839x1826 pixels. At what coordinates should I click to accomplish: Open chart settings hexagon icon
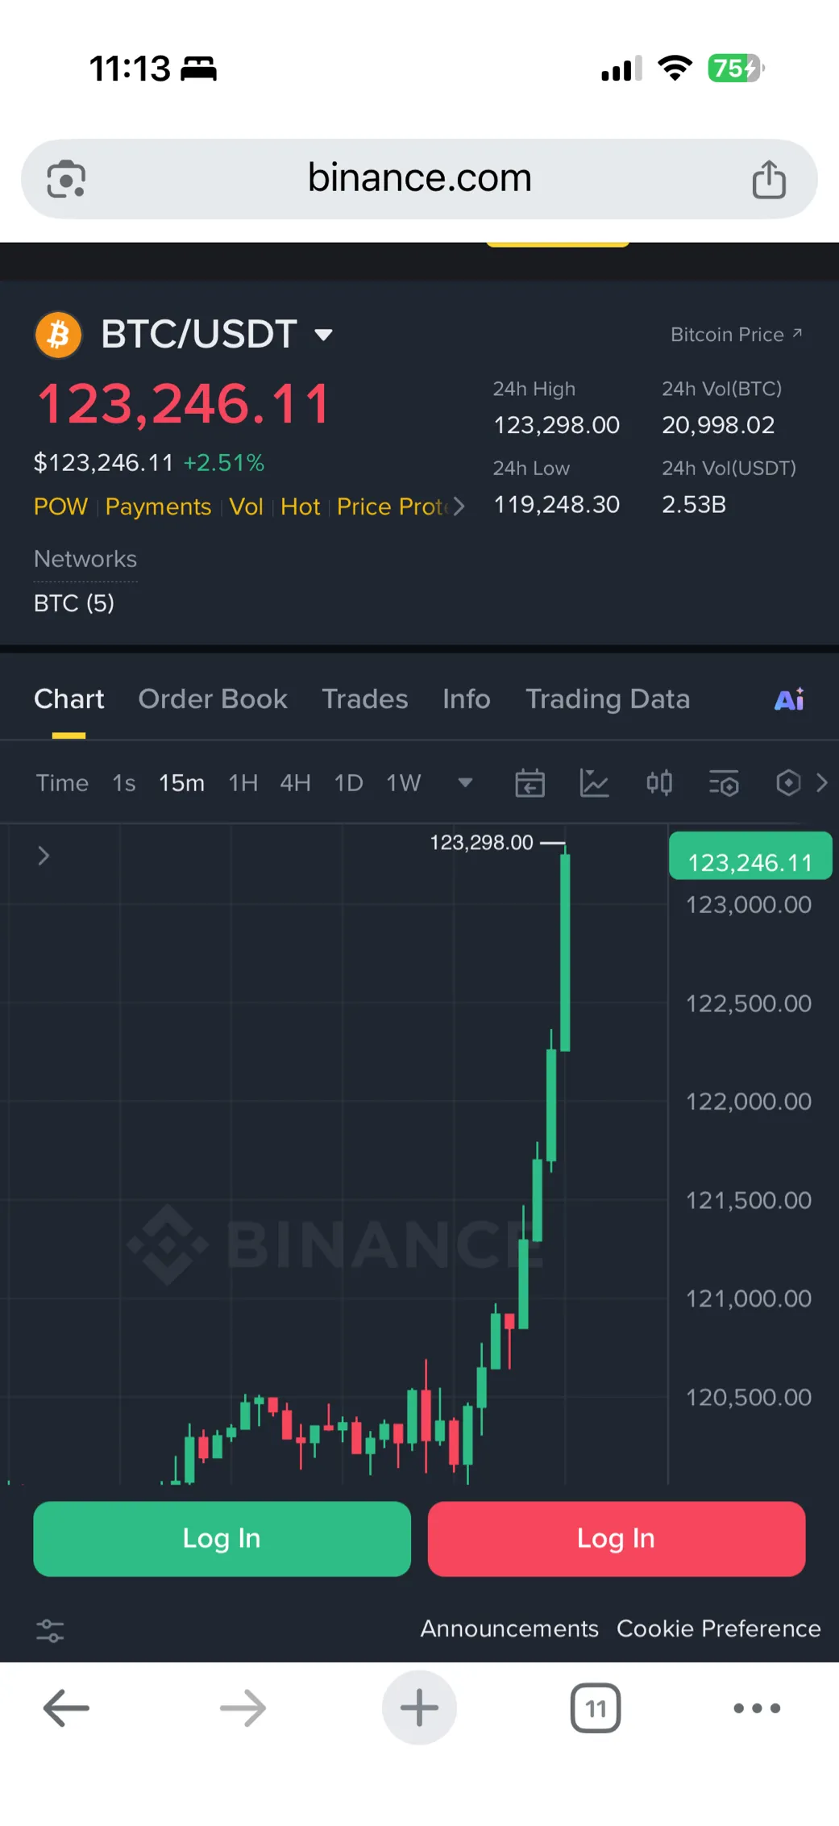point(787,783)
